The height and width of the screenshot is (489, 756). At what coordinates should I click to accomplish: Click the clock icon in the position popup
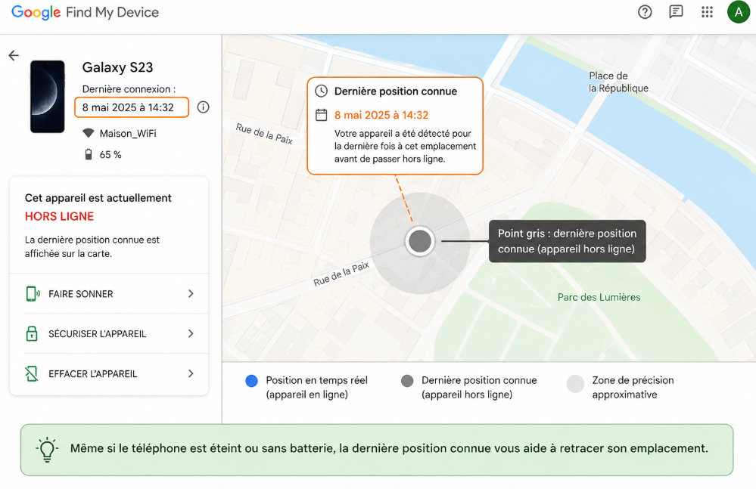coord(321,91)
